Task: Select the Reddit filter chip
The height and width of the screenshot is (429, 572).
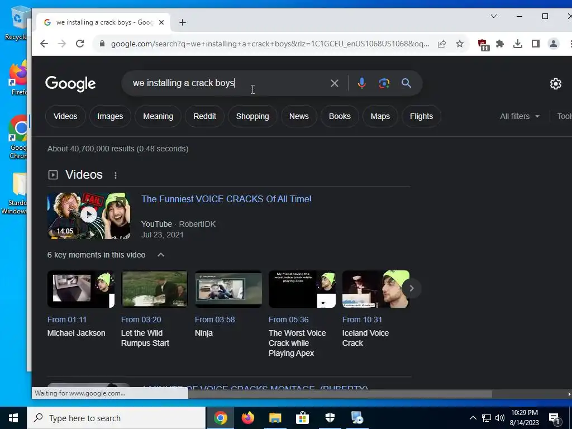Action: click(204, 116)
